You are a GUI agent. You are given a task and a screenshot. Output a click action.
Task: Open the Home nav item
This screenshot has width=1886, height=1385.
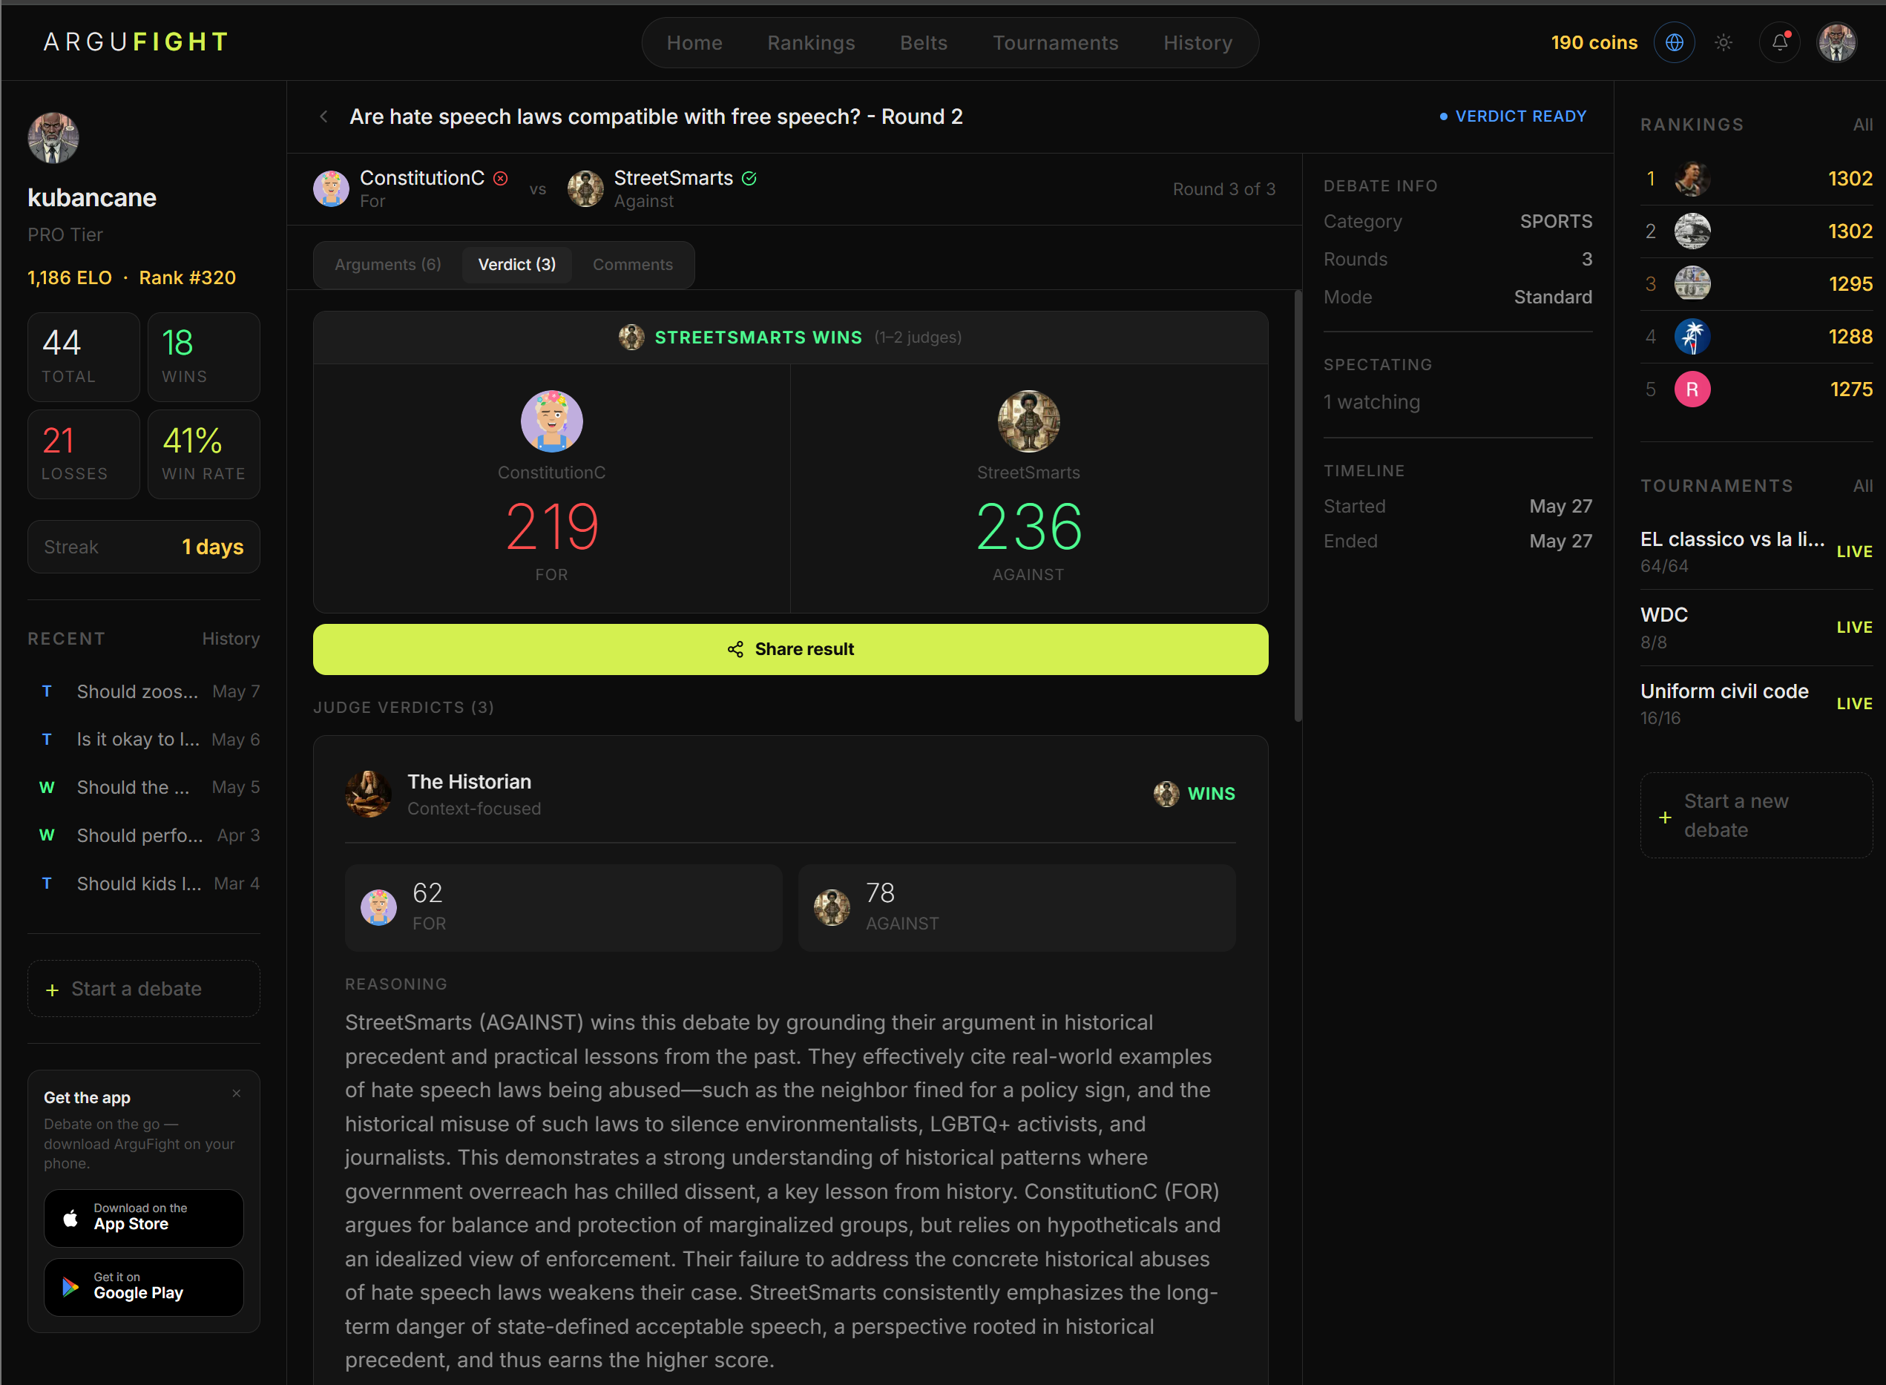point(694,43)
